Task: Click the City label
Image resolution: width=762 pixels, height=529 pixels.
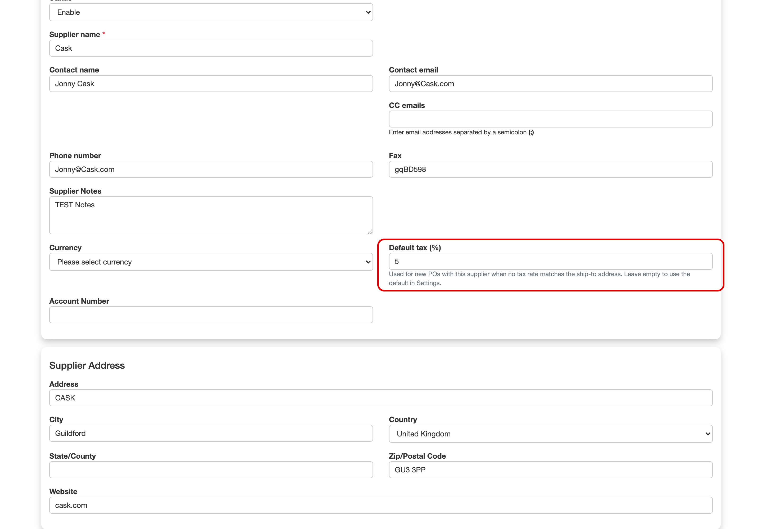Action: [56, 419]
